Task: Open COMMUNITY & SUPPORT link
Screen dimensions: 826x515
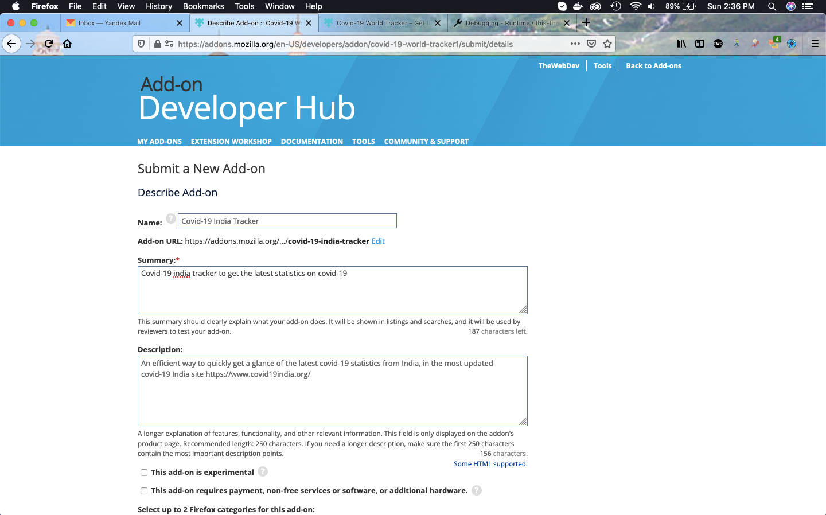Action: (426, 142)
